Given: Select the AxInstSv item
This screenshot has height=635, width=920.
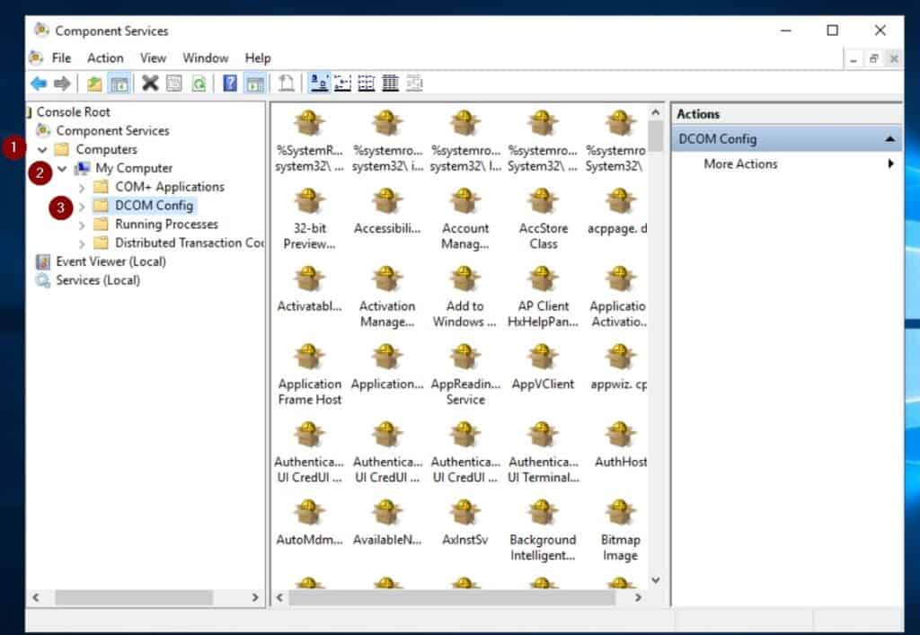Looking at the screenshot, I should [464, 523].
